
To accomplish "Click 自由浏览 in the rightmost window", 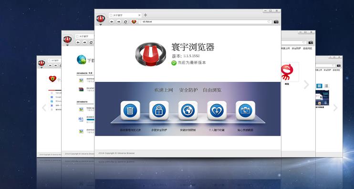I will click(x=336, y=70).
